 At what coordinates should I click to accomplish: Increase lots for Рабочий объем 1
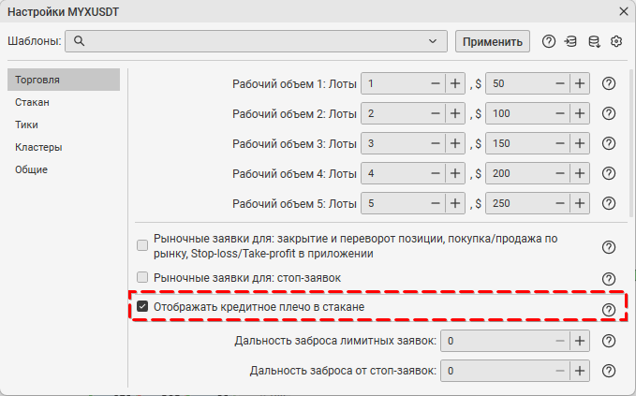point(455,83)
